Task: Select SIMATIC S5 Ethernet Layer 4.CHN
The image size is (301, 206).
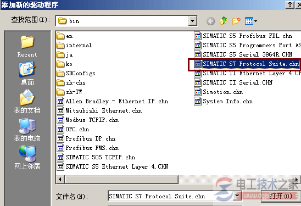Action: (x=113, y=166)
